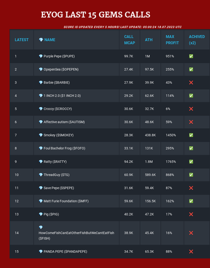
Task: Click the 99.7K call mcap value
Action: click(129, 56)
